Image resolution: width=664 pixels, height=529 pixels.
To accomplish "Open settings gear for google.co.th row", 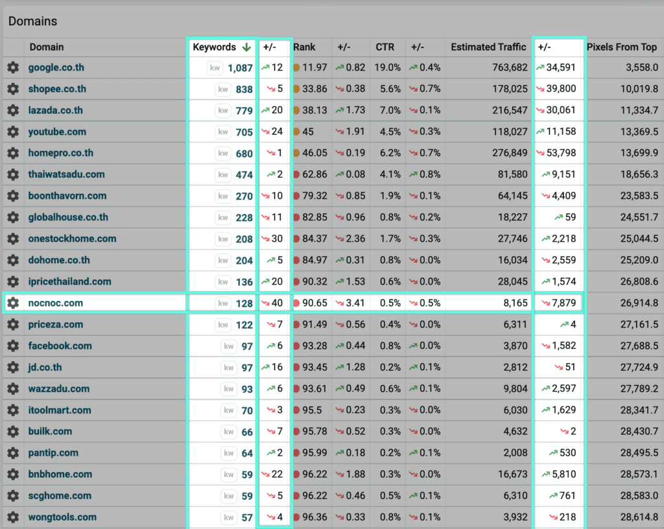I will click(x=13, y=67).
